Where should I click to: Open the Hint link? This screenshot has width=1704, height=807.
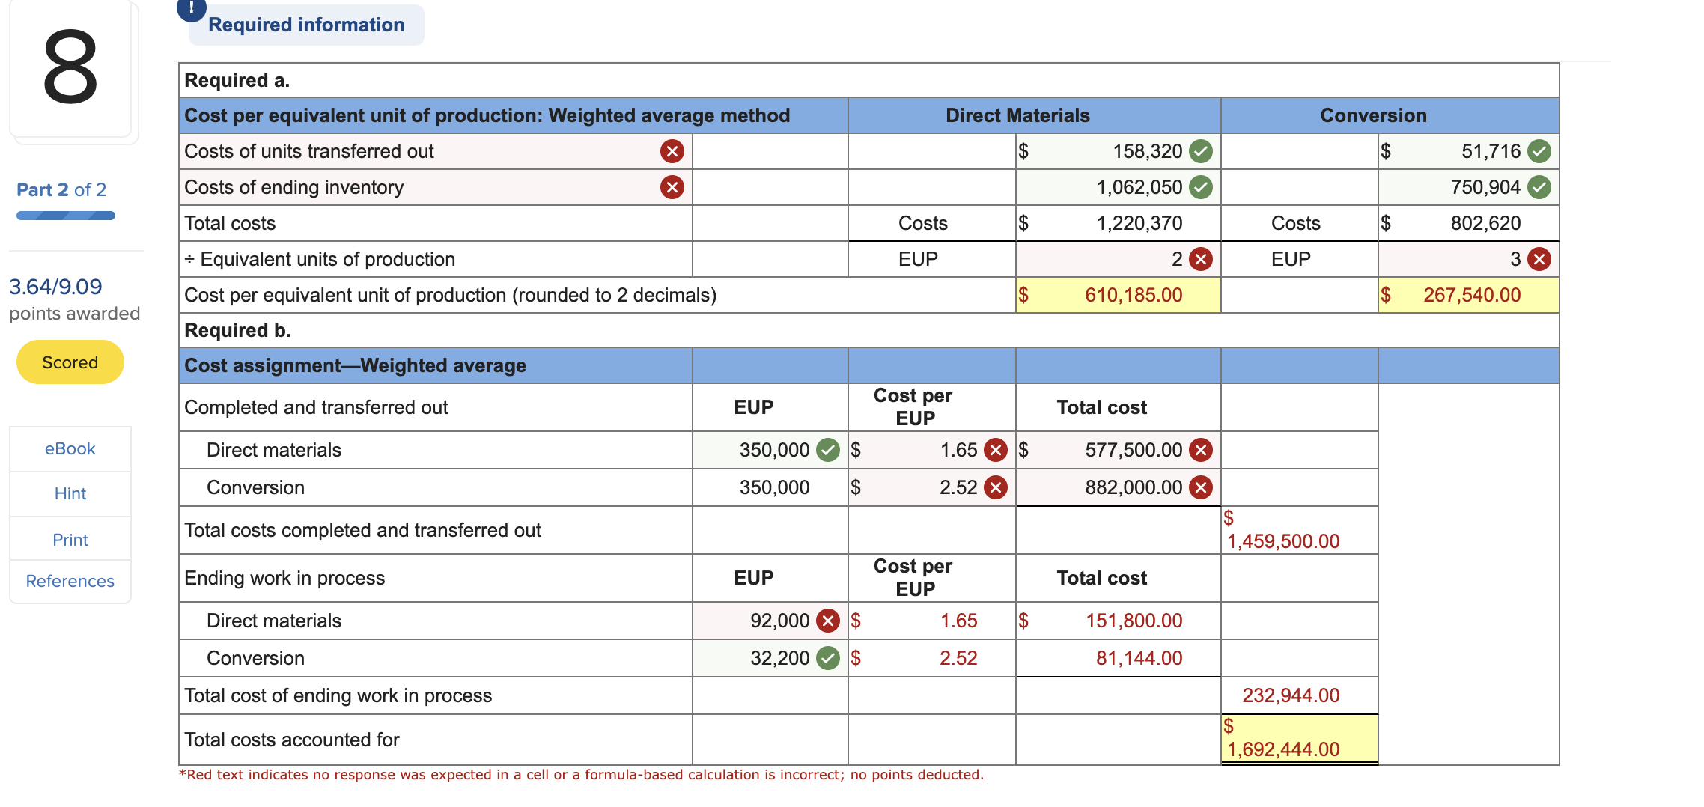[70, 493]
